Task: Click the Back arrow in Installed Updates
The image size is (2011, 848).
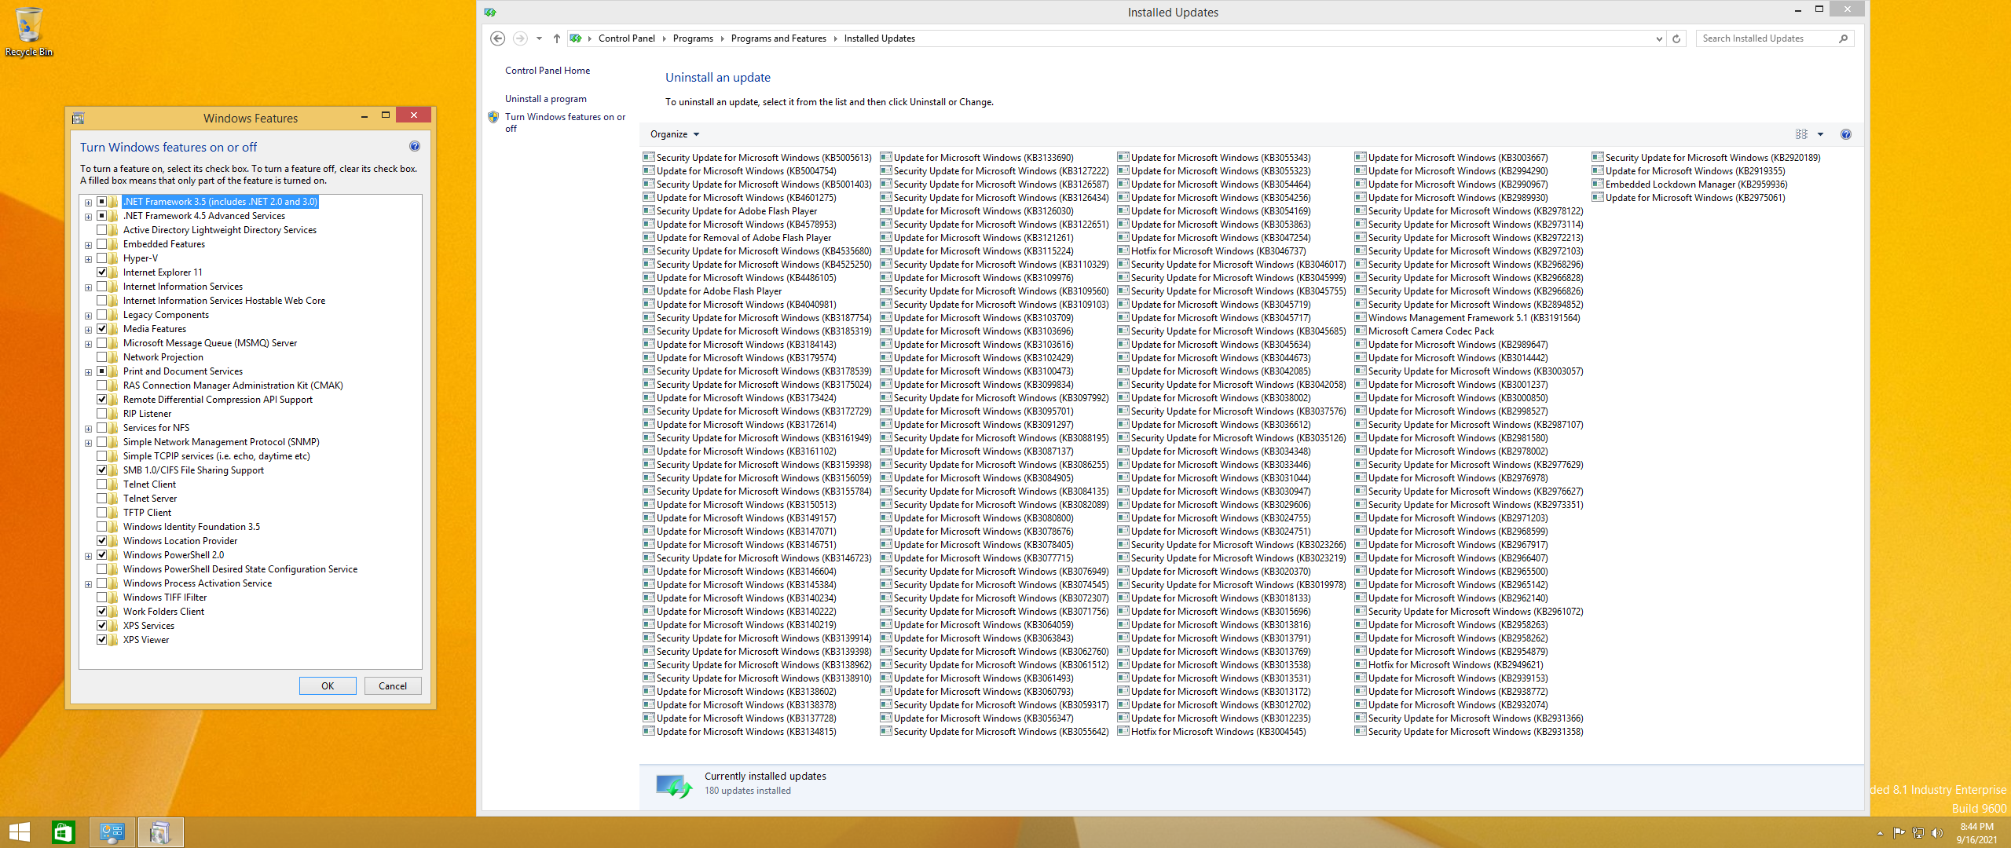Action: 497,38
